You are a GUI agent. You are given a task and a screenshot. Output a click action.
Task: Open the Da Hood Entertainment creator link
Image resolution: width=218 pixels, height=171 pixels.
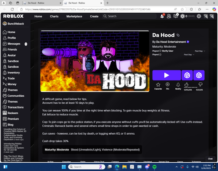click(171, 42)
